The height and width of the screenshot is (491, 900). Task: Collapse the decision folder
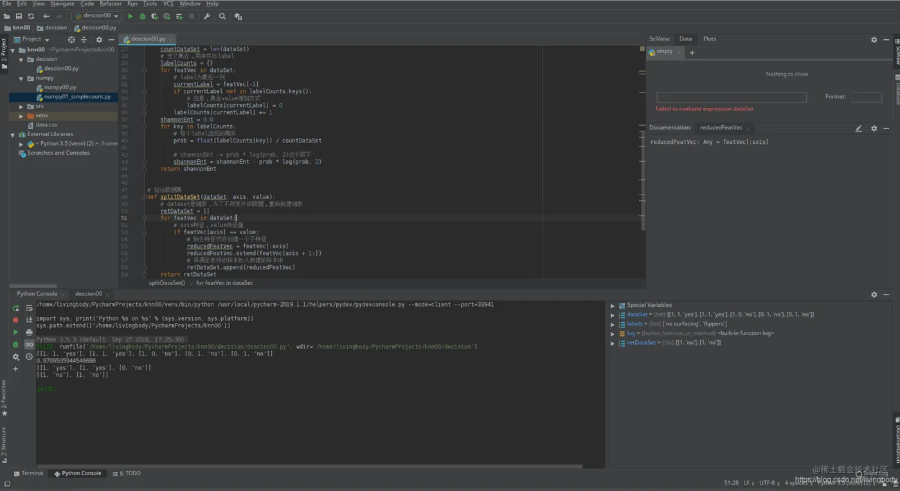(21, 59)
